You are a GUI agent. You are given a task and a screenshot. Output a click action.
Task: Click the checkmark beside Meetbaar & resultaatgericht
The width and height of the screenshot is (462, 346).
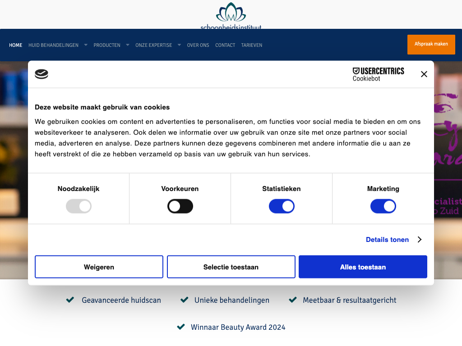[x=293, y=300]
